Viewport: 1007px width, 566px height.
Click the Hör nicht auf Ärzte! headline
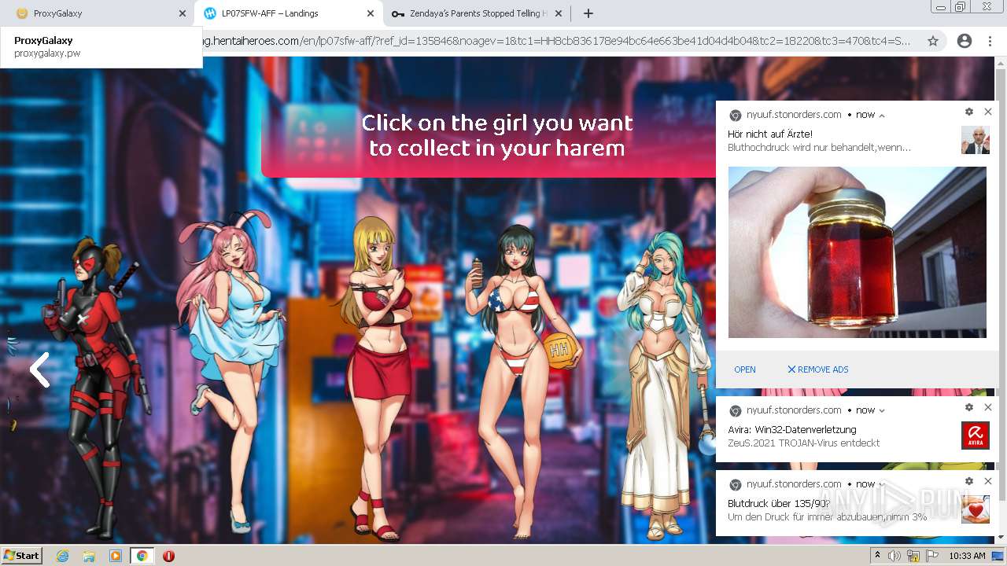(x=770, y=134)
